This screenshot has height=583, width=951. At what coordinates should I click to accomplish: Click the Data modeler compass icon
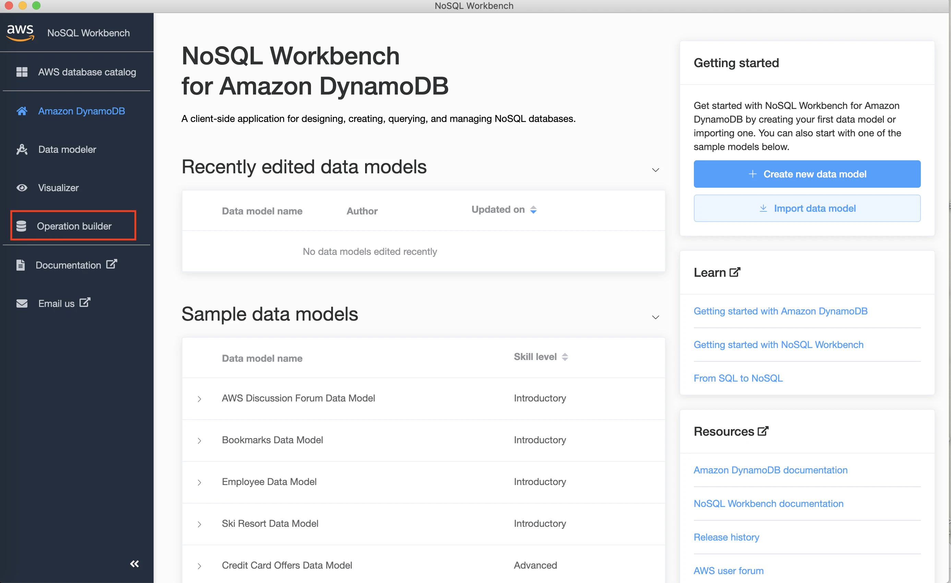point(22,150)
